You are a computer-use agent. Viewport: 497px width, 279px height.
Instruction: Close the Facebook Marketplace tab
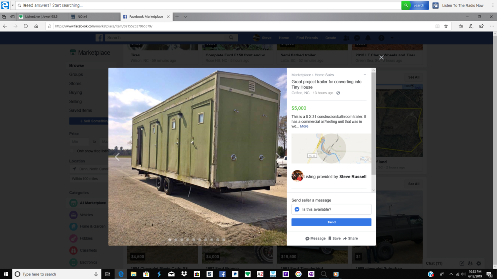point(168,17)
